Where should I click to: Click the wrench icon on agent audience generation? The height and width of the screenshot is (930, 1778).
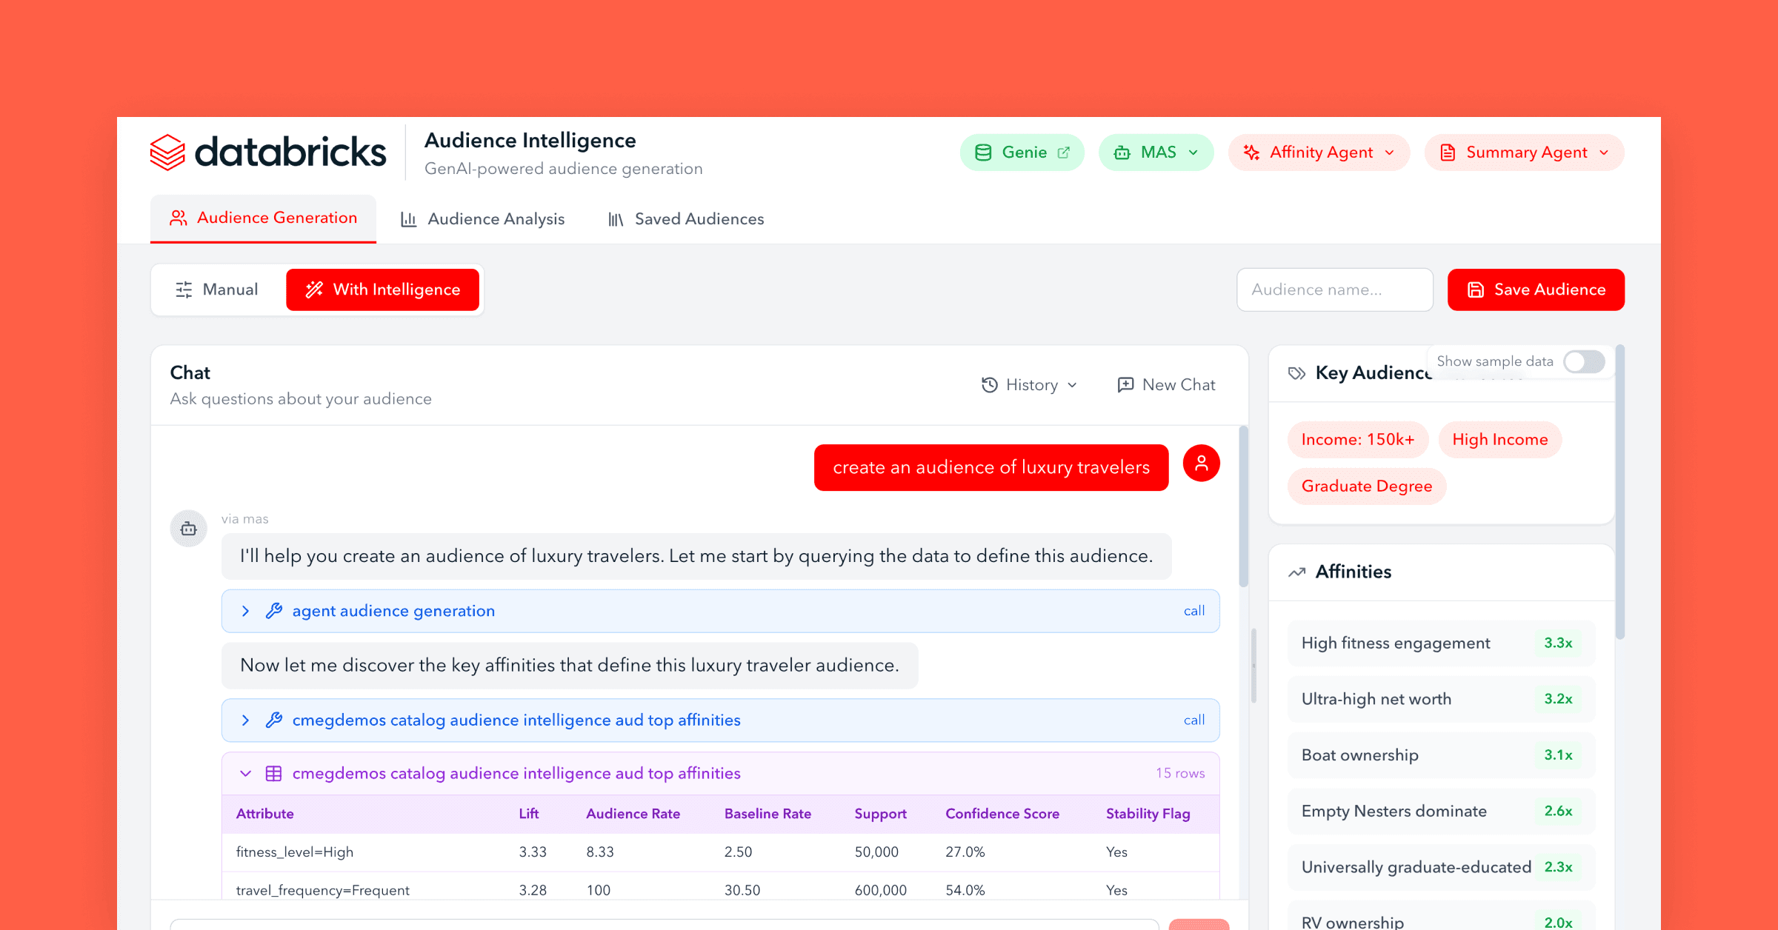click(x=273, y=611)
